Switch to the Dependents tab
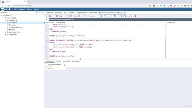The height and width of the screenshot is (108, 192). 93,13
